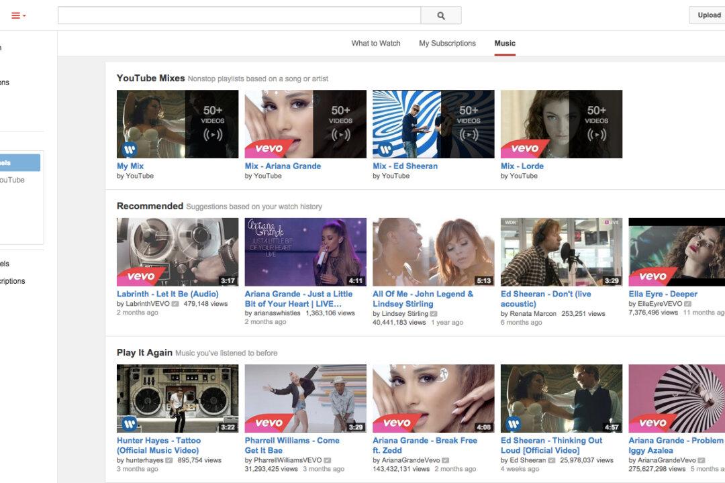Click the search magnifying glass icon
This screenshot has width=725, height=483.
point(440,14)
